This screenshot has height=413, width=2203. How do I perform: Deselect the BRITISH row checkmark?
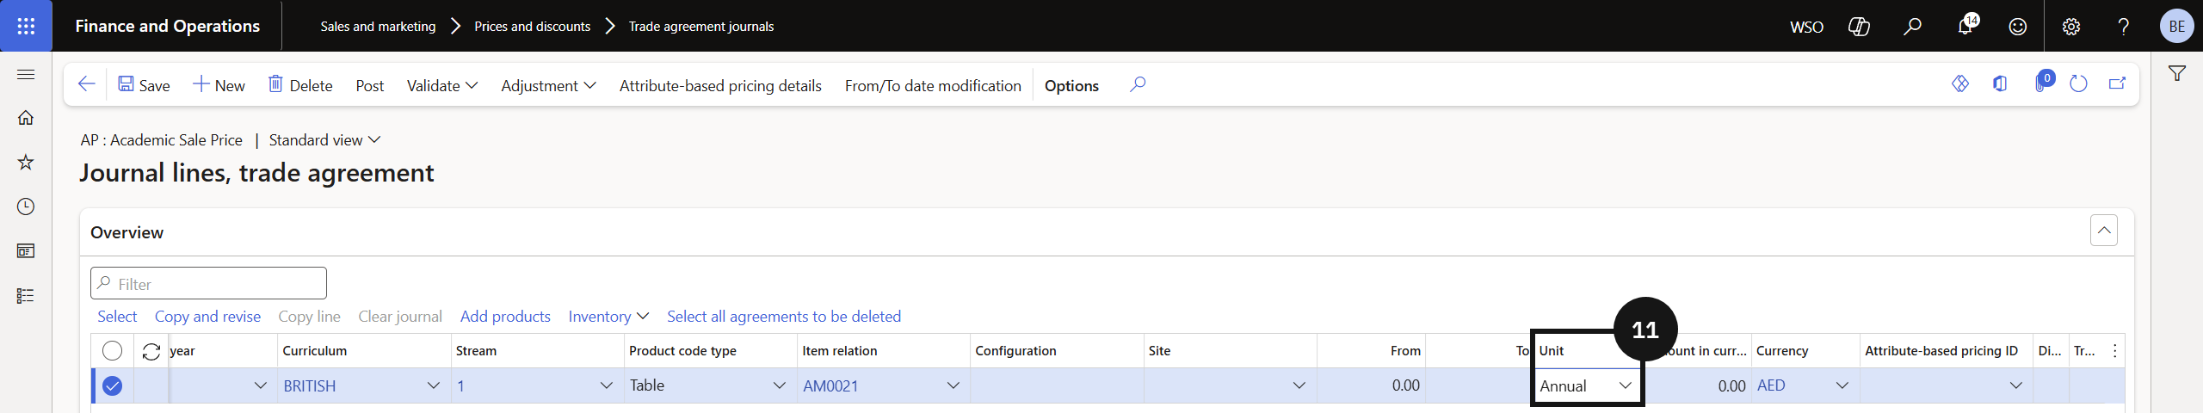[112, 385]
